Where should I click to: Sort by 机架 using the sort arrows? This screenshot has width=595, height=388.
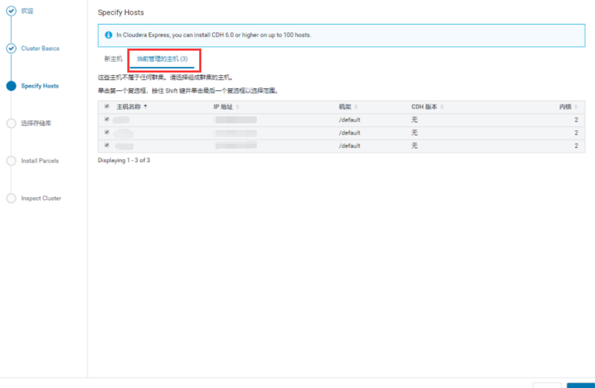click(356, 107)
